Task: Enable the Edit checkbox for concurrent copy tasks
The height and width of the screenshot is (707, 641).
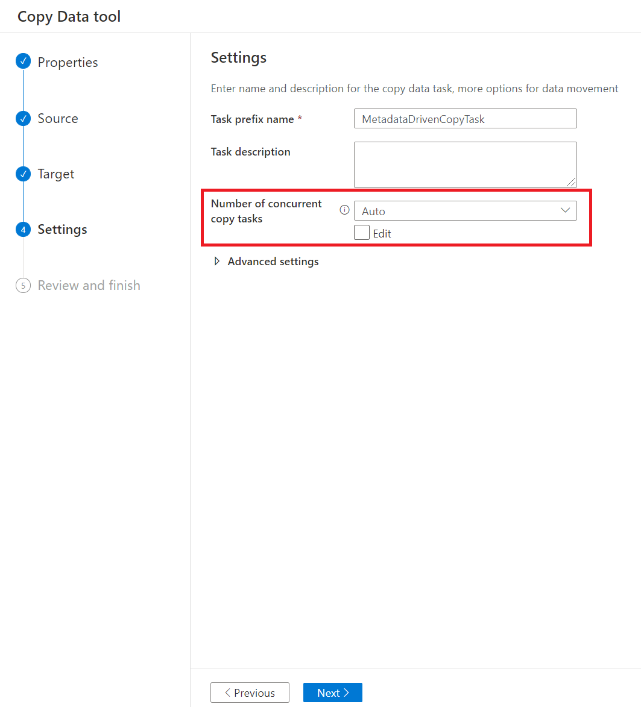Action: [x=361, y=232]
